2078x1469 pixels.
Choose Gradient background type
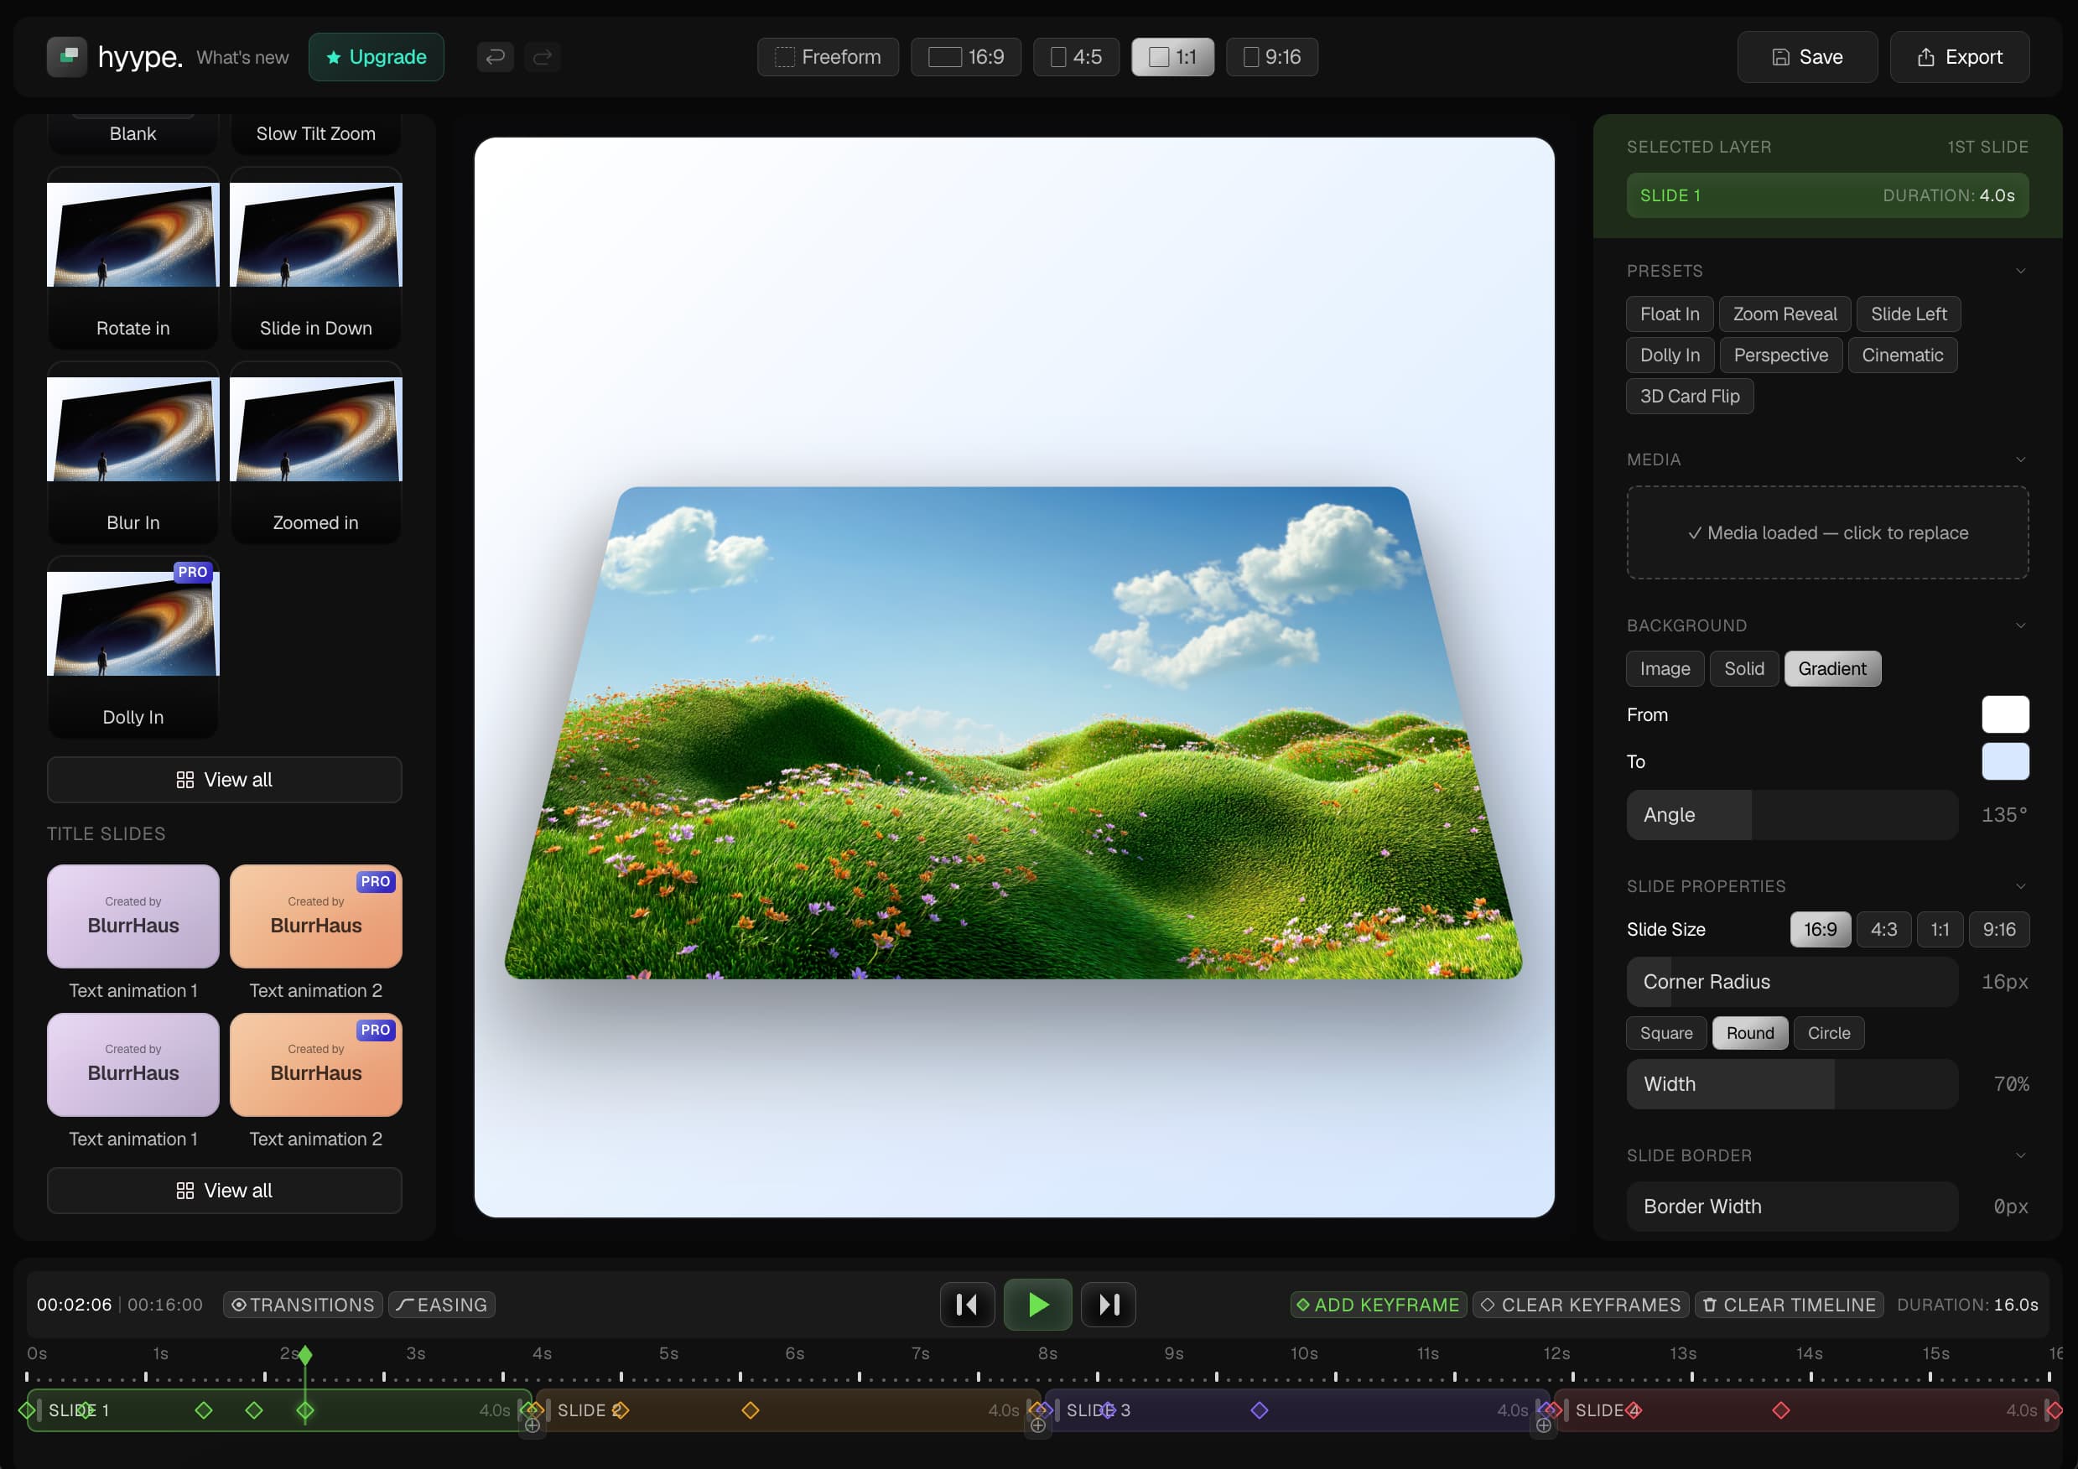click(x=1831, y=668)
